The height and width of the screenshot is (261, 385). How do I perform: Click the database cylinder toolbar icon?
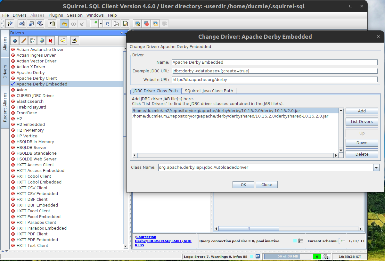click(52, 23)
